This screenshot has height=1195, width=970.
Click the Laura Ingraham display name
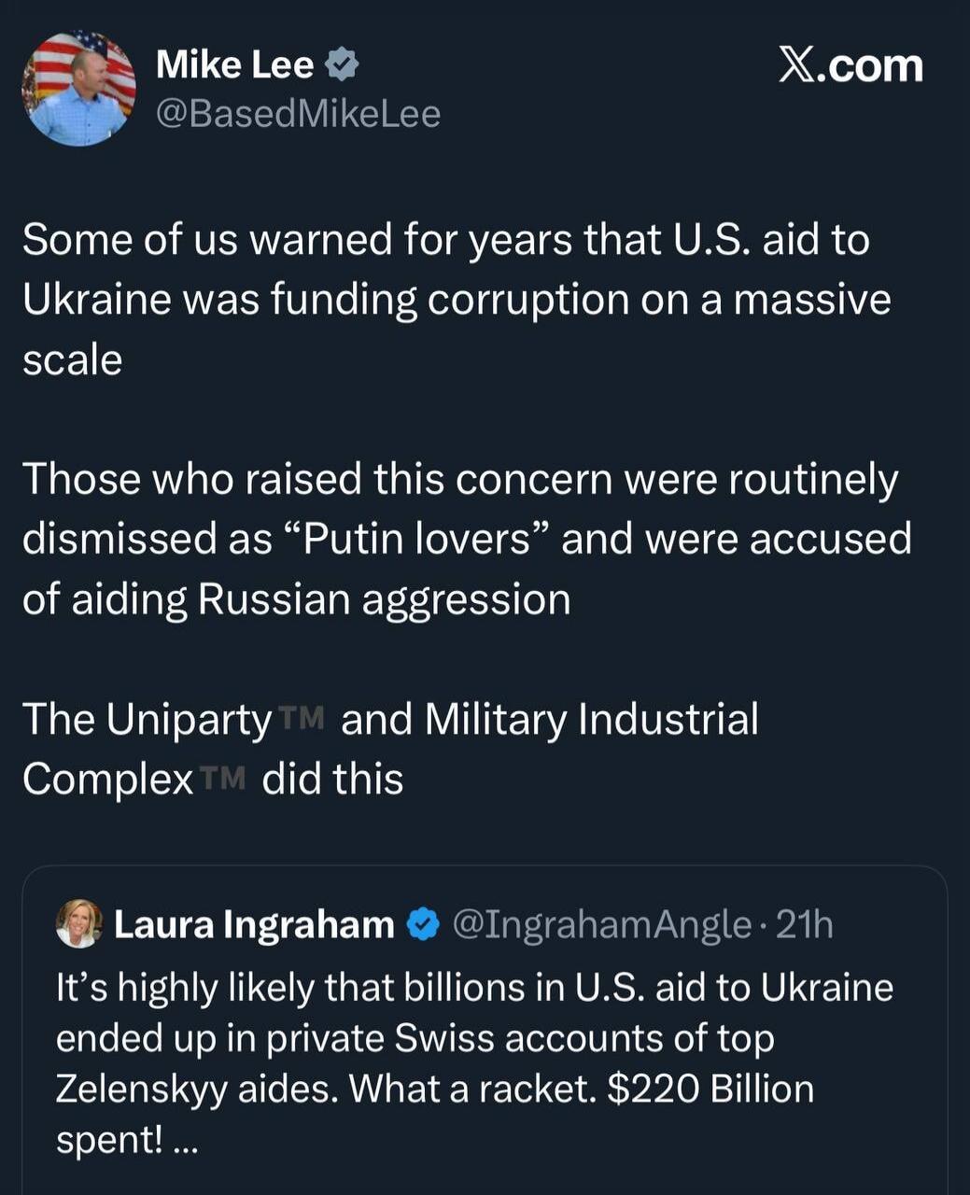[x=252, y=925]
